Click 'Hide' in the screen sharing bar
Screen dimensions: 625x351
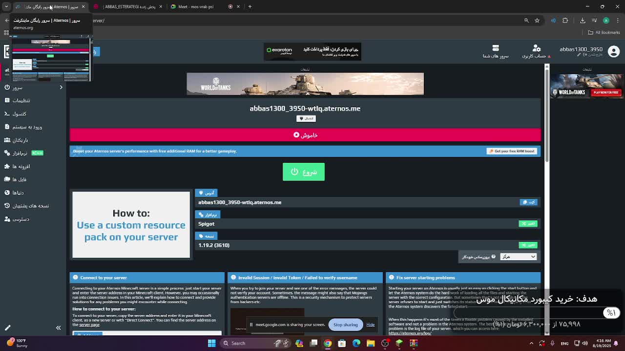[x=371, y=325]
